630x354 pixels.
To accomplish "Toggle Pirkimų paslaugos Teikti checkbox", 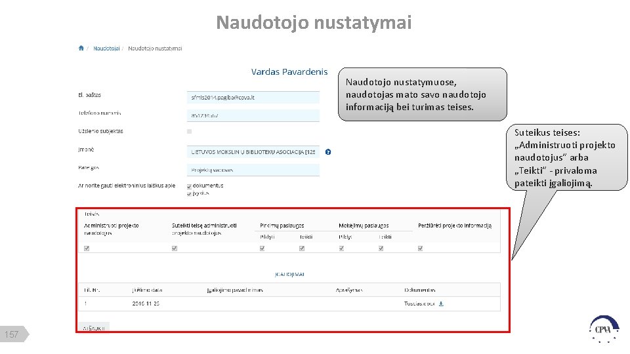I will [302, 248].
